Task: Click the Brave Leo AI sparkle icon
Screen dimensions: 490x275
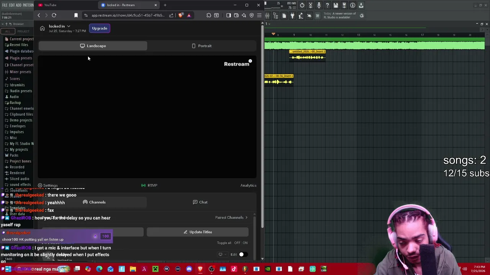Action: pyautogui.click(x=244, y=15)
